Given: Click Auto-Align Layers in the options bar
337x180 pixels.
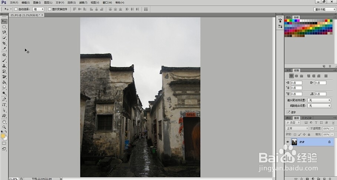Looking at the screenshot, I should pyautogui.click(x=146, y=9).
